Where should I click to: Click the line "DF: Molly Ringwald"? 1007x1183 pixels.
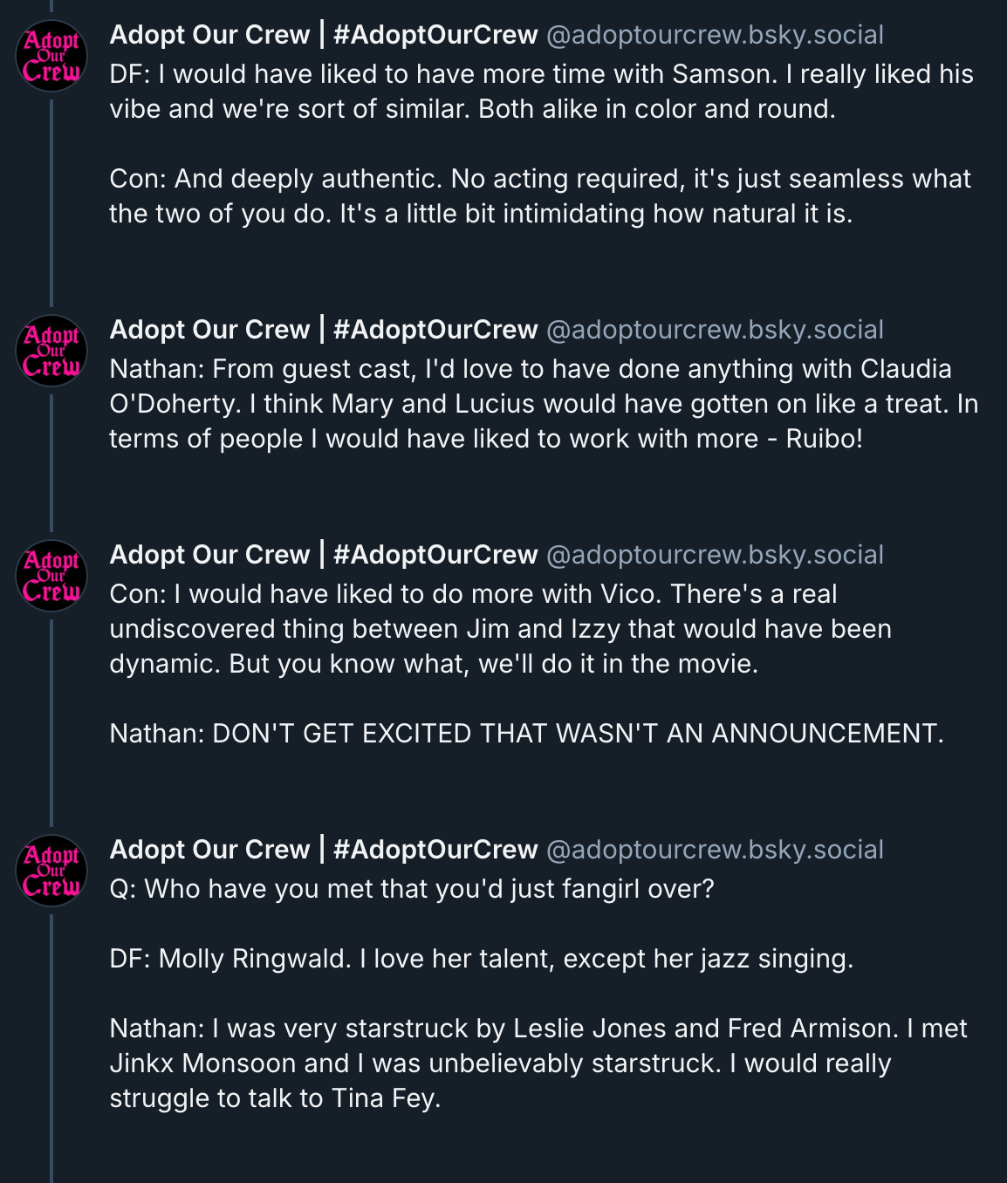click(481, 959)
